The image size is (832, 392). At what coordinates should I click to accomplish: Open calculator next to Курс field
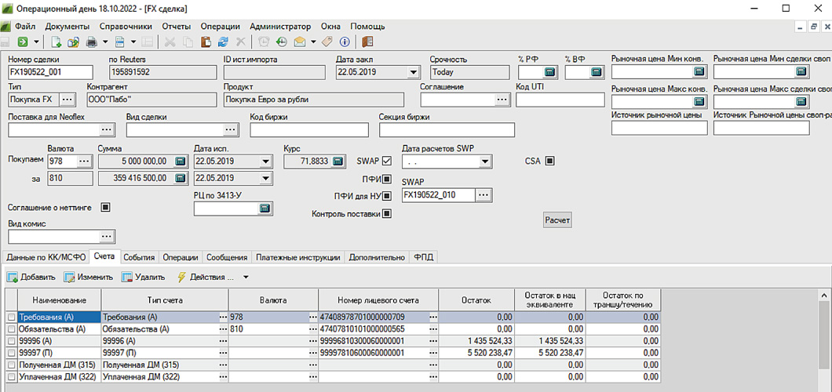[x=338, y=162]
